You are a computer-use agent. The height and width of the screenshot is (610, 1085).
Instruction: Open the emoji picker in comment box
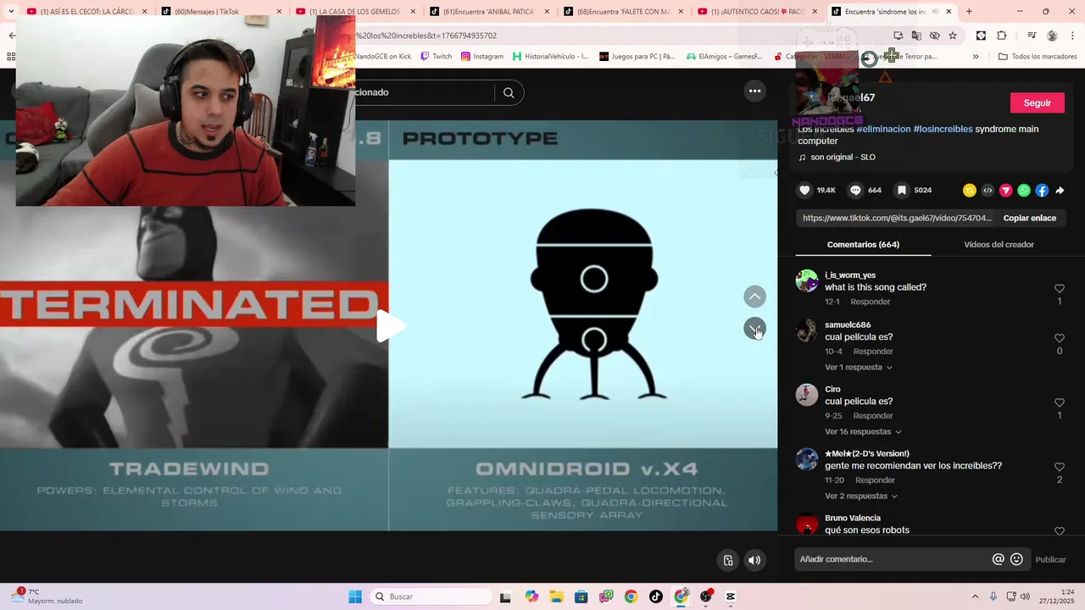tap(1017, 559)
